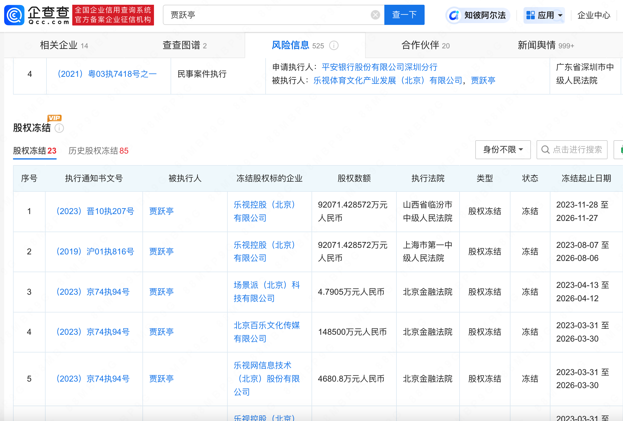Screen dimensions: 623x421
Task: Switch to 历史股权冻结 85 sub-tab
Action: pyautogui.click(x=98, y=151)
